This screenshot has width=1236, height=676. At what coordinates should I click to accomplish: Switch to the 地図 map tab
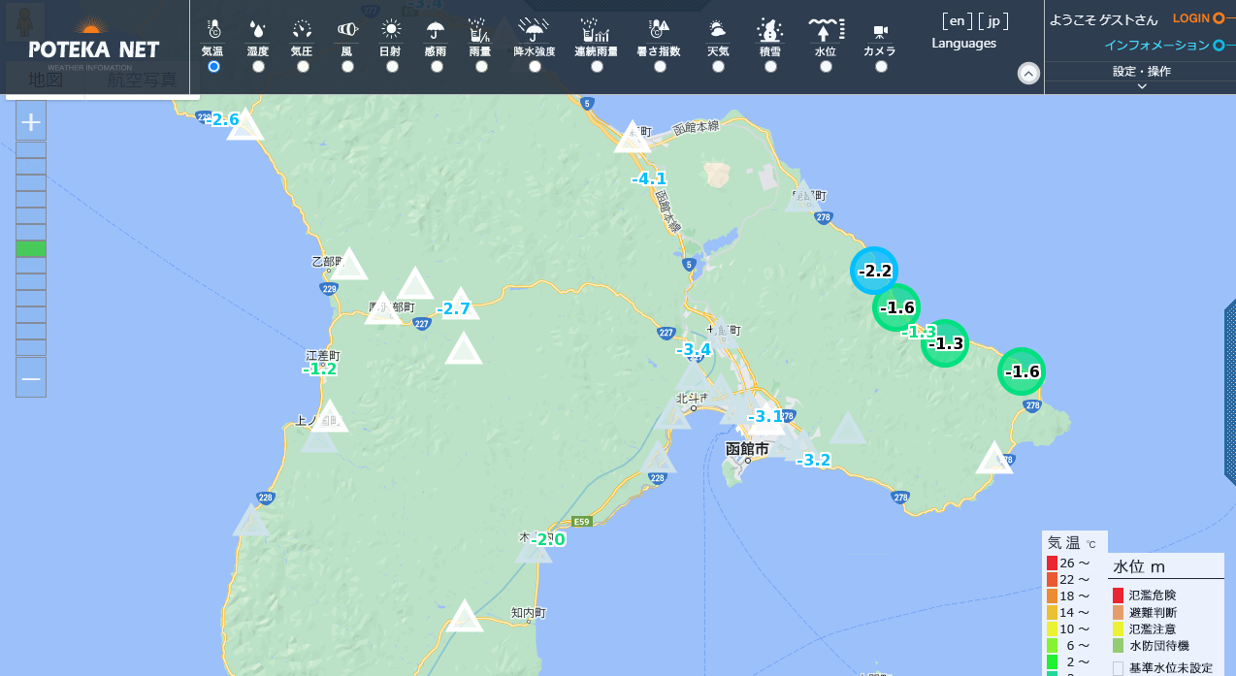tap(46, 80)
